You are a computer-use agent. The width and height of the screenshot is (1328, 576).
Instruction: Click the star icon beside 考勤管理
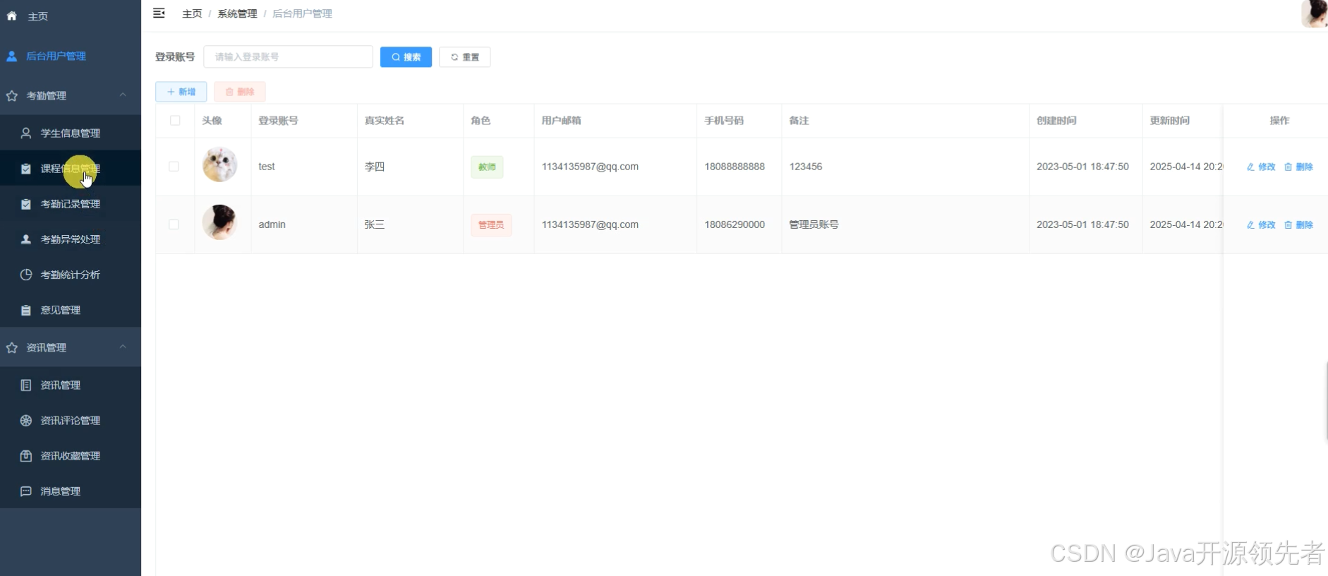point(11,95)
